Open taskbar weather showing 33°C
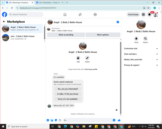The image size is (162, 129). point(132,126)
